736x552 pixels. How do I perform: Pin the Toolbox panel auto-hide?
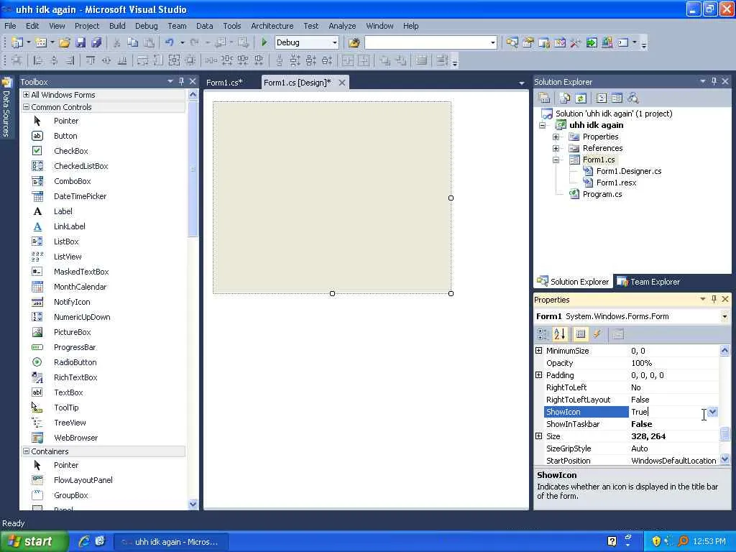(182, 81)
